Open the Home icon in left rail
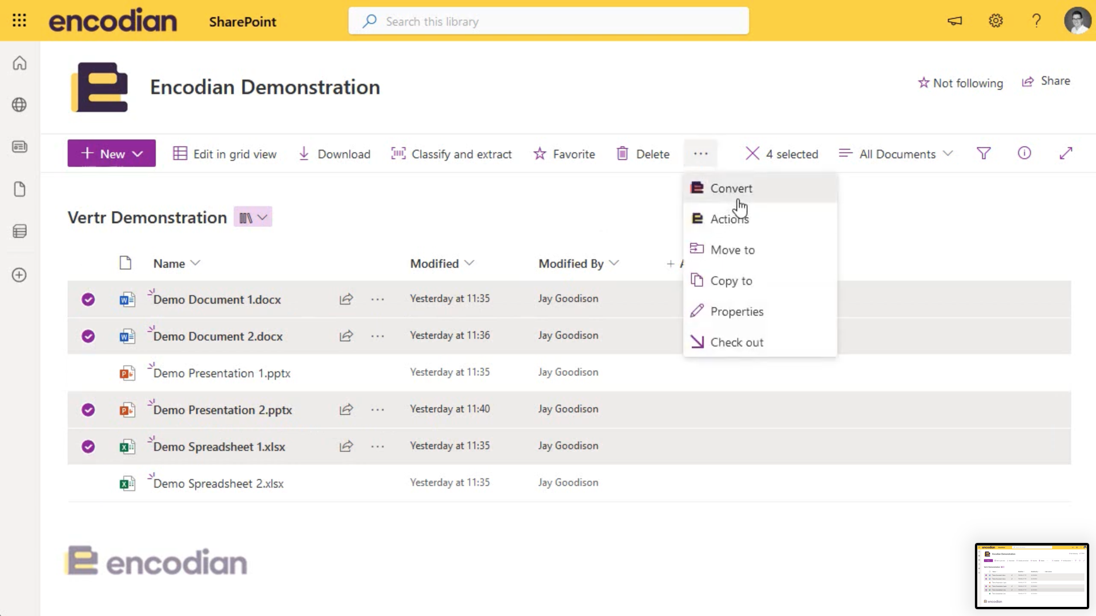The image size is (1096, 616). pyautogui.click(x=19, y=63)
